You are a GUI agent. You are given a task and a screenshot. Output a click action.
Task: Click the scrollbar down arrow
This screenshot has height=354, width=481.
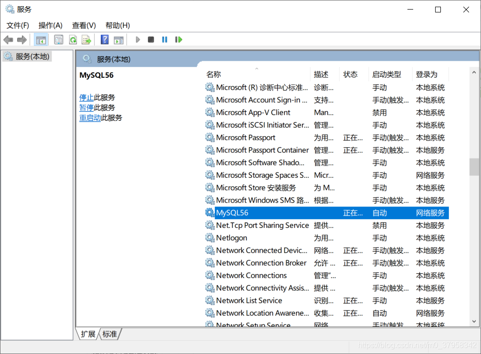(x=474, y=321)
